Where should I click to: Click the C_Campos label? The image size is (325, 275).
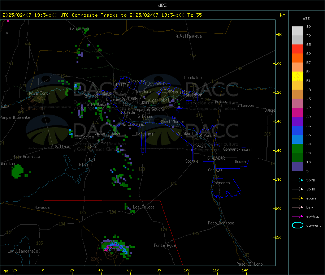click(x=246, y=106)
